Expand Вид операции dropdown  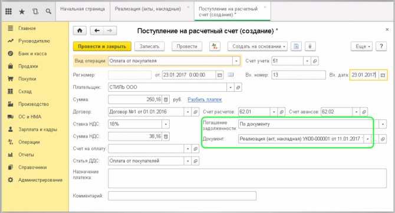236,61
